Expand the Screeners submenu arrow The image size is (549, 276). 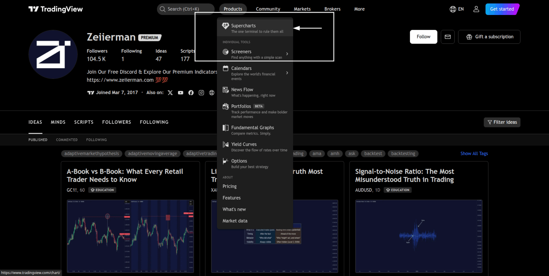pyautogui.click(x=287, y=54)
